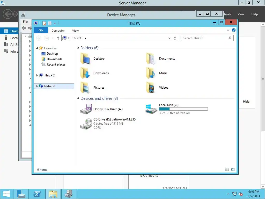Click Local Disk (C:) usage bar

tap(183, 109)
